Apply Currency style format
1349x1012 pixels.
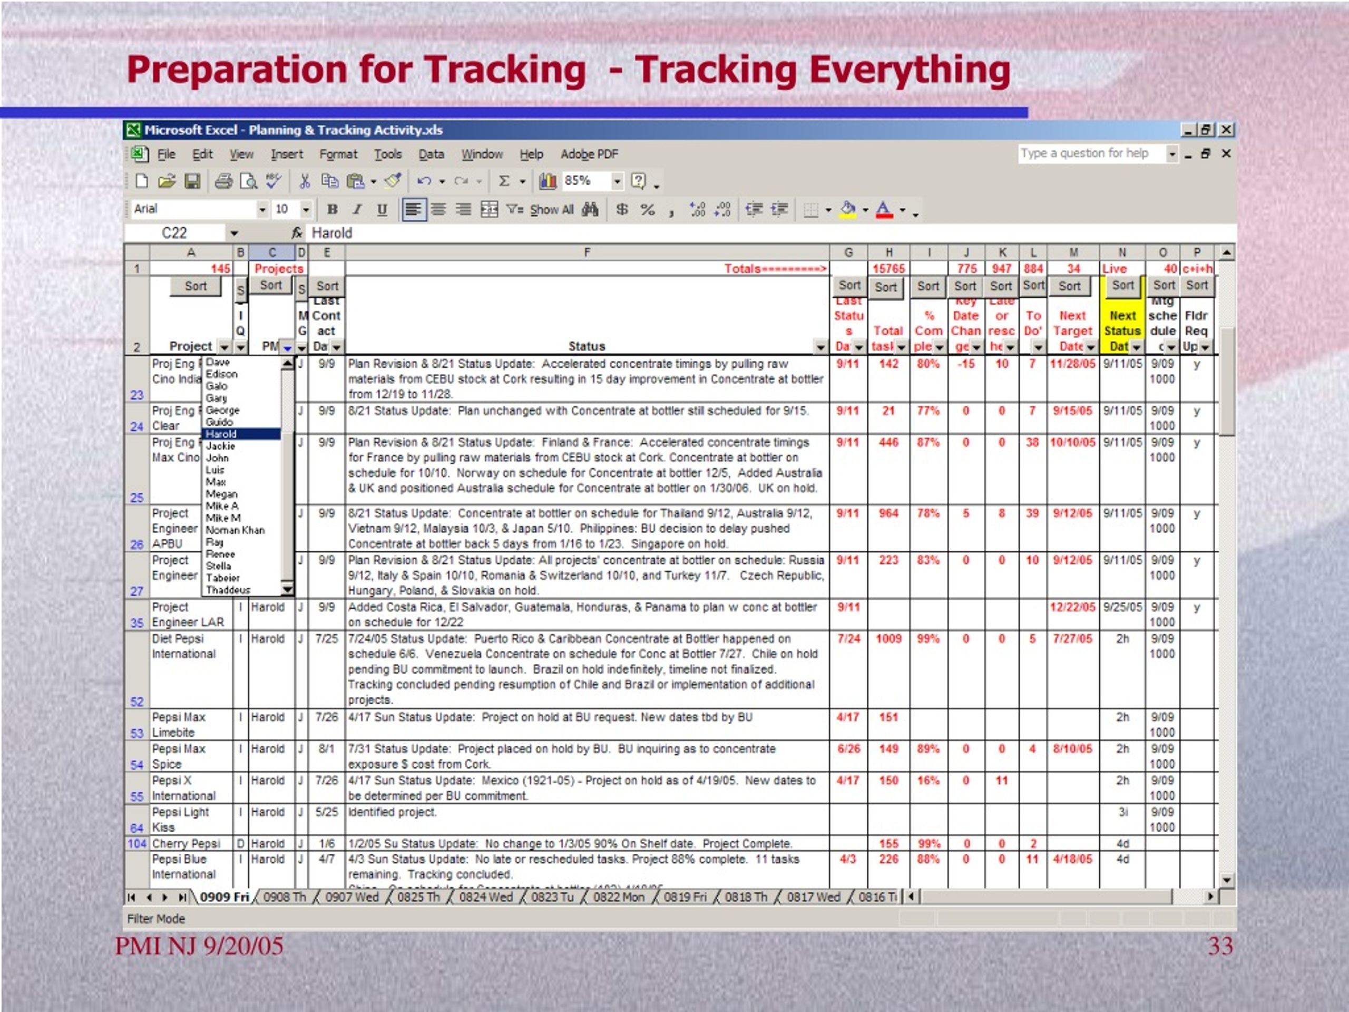point(621,210)
